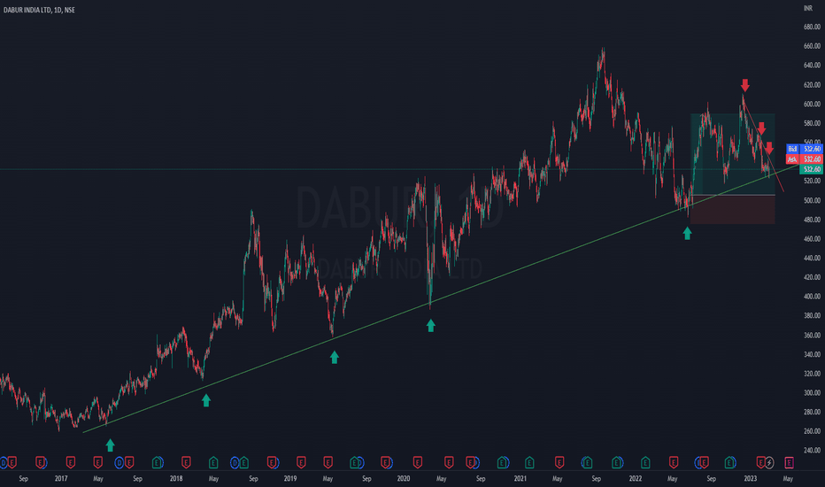825x487 pixels.
Task: Click the lightning bolt latest-news marker on the timeline
Action: (x=769, y=462)
